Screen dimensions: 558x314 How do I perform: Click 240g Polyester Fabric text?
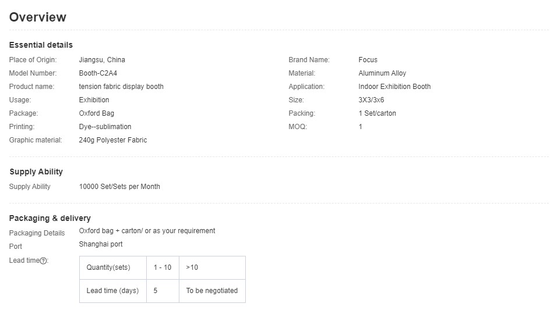tap(113, 140)
